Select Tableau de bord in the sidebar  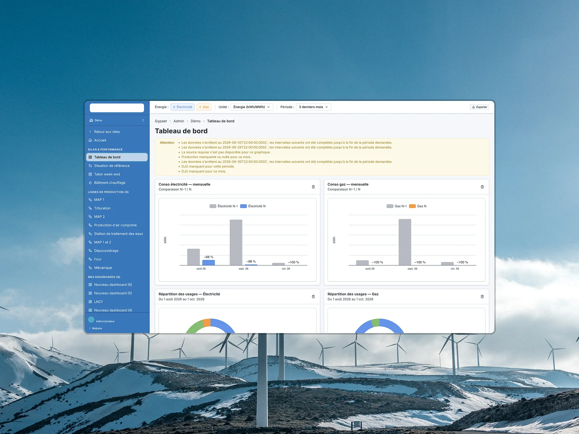117,157
